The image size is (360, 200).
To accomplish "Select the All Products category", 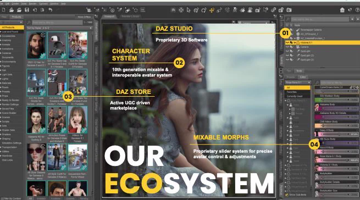I will (x=12, y=27).
